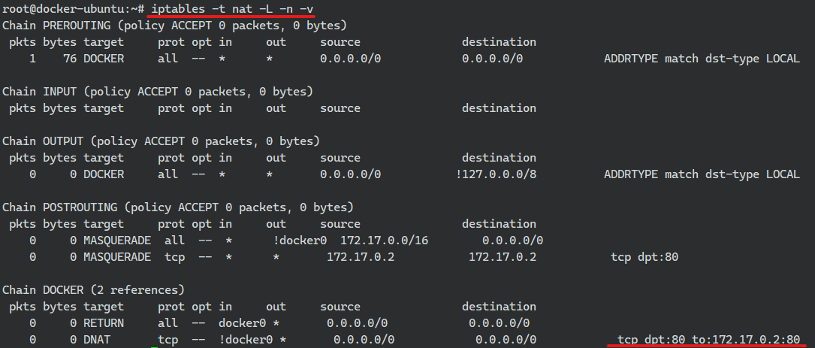815x348 pixels.
Task: Click tcp dpt:80 to:172.17.0.2:80 text
Action: point(708,340)
